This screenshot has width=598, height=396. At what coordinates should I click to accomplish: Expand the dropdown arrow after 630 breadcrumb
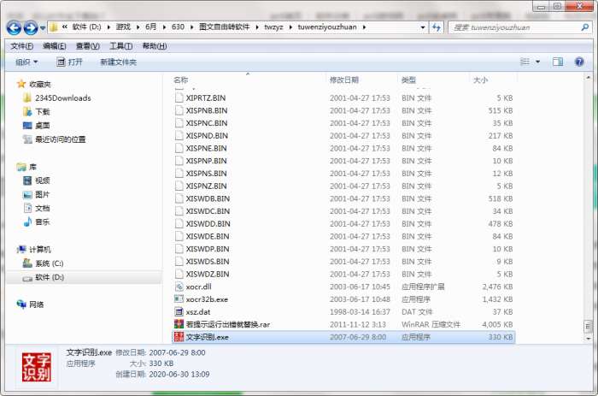click(192, 27)
